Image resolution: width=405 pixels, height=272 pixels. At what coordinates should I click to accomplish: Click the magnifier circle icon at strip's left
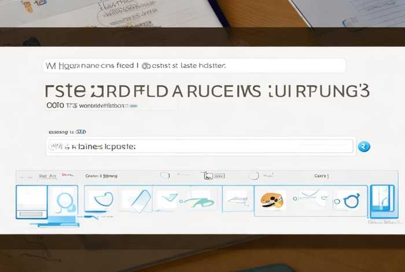click(x=63, y=200)
